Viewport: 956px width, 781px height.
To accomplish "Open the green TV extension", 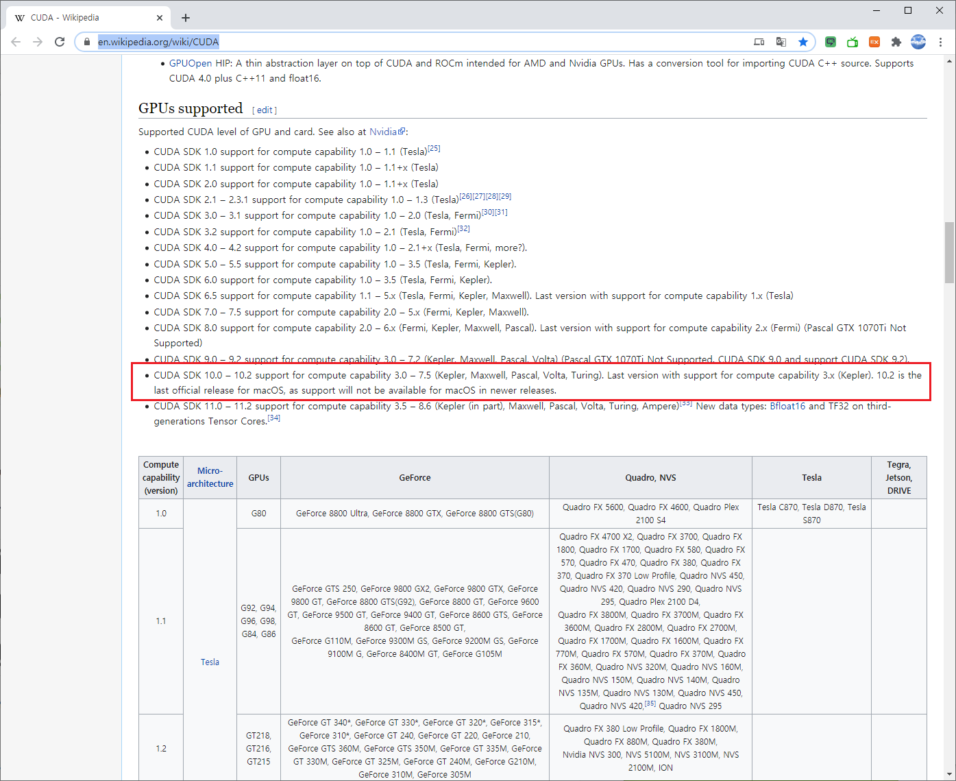I will pyautogui.click(x=853, y=42).
